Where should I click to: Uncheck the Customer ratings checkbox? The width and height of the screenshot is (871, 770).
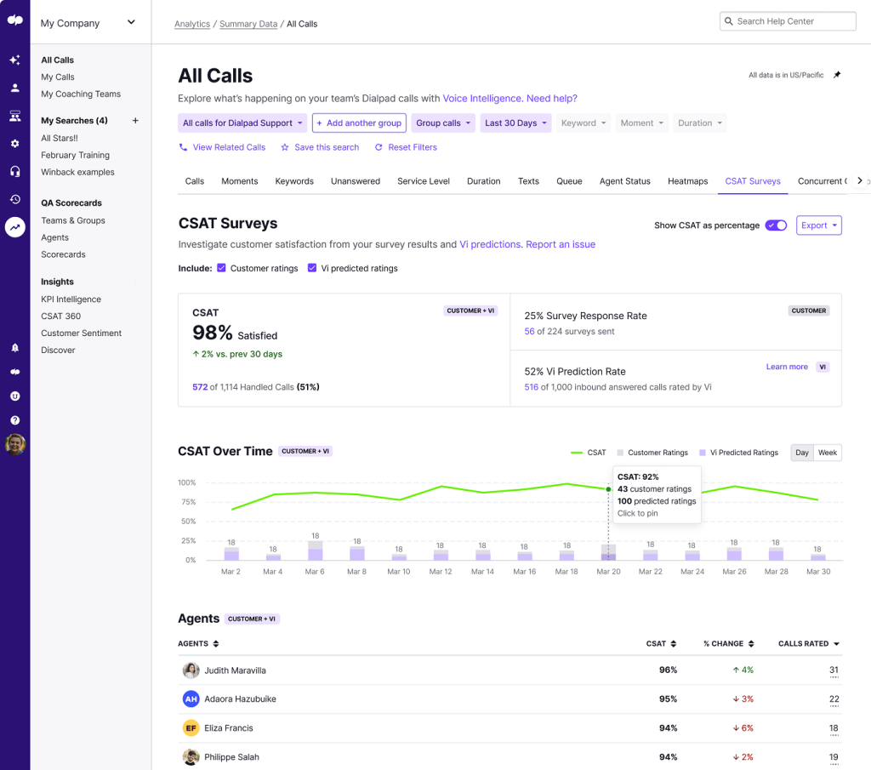pyautogui.click(x=222, y=267)
